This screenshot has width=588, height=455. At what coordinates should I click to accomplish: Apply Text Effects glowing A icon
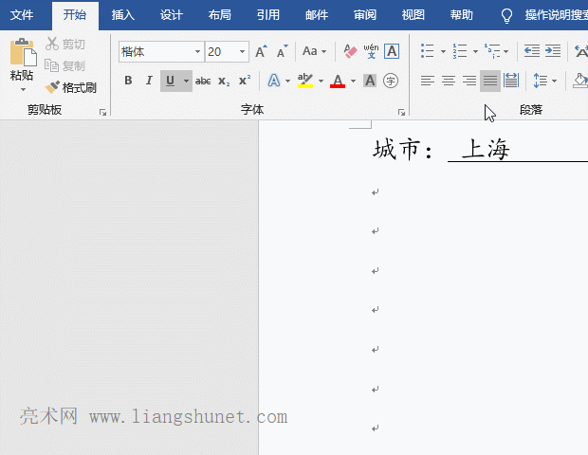click(x=274, y=81)
